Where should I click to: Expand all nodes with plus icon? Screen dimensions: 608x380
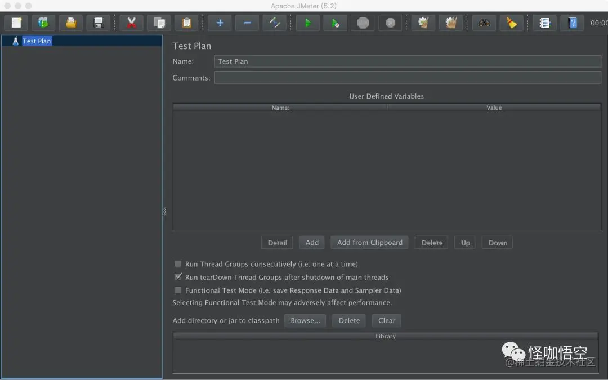click(220, 23)
